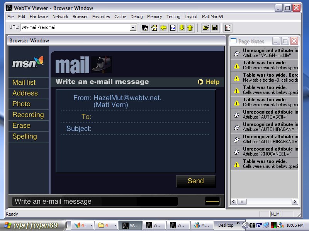Click the Subject field

pyautogui.click(x=151, y=129)
